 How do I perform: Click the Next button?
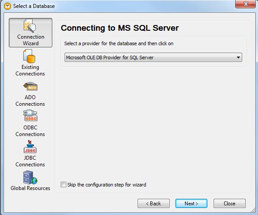click(x=191, y=204)
